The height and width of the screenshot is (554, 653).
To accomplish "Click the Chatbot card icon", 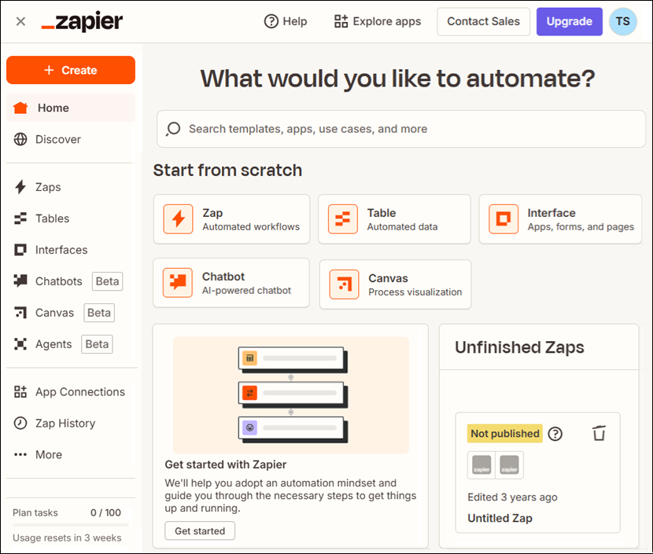I will click(178, 283).
